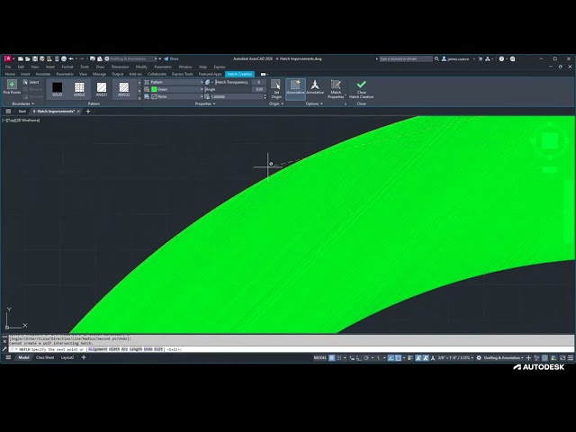Screen dimensions: 576x432
Task: Switch to the Express Tools ribbon tab
Action: 182,74
